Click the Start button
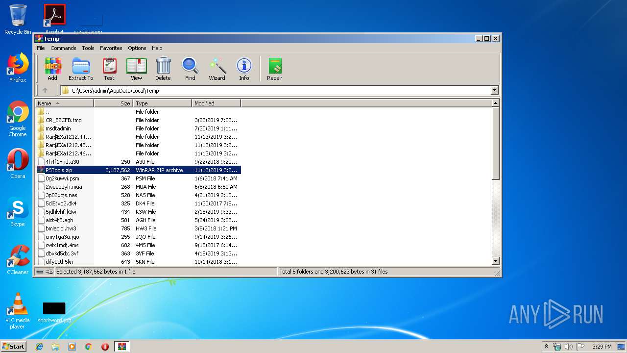This screenshot has height=353, width=627. [14, 347]
